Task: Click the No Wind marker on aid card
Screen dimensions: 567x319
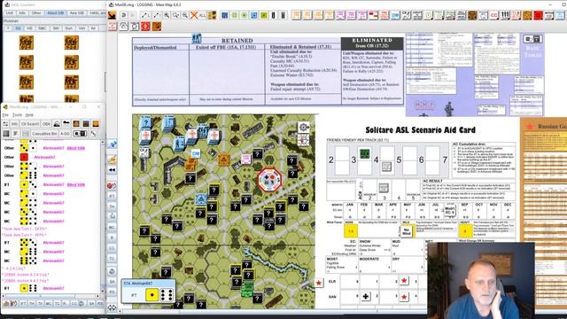Action: coord(406,230)
